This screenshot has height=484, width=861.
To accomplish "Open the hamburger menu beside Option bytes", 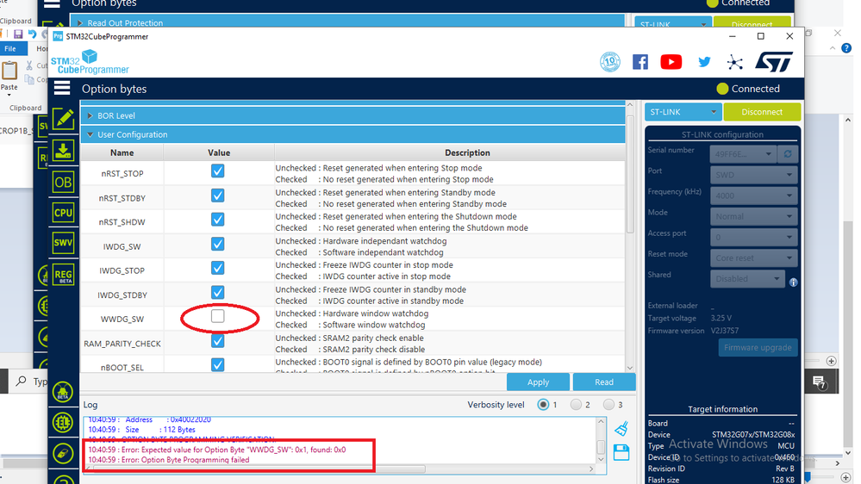I will point(62,88).
